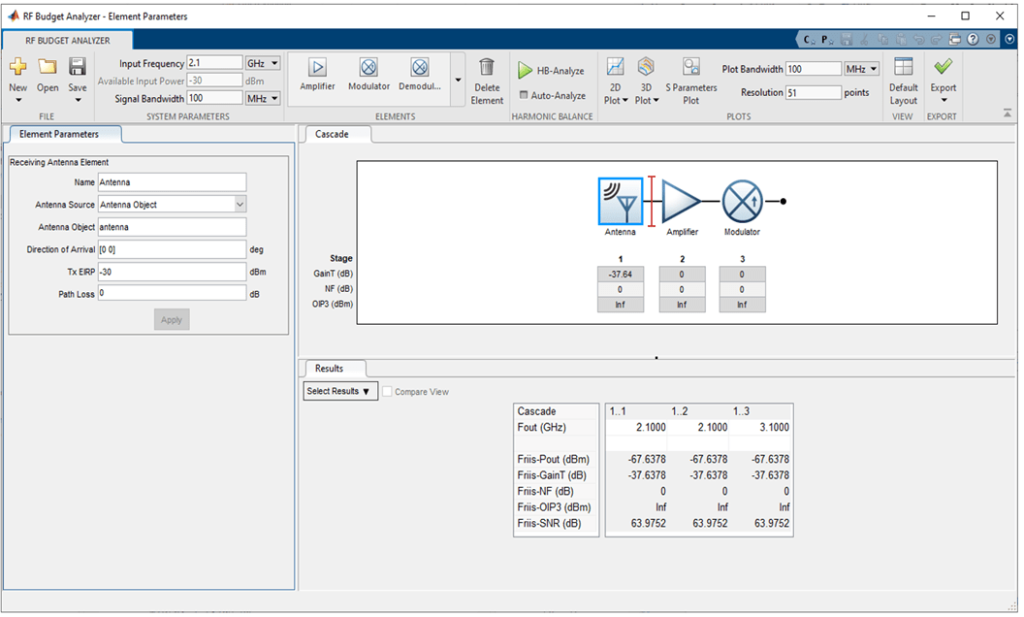
Task: Click the Resolution points field
Action: 814,93
